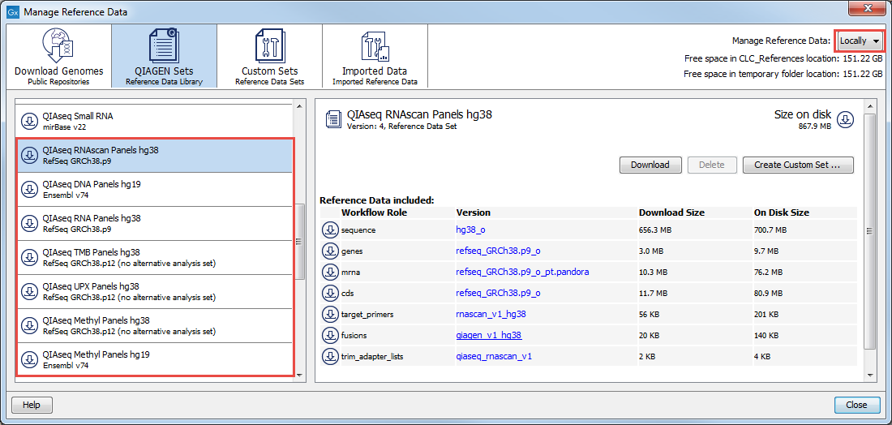Image resolution: width=892 pixels, height=425 pixels.
Task: Click the Workflow Role column header
Action: click(x=375, y=212)
